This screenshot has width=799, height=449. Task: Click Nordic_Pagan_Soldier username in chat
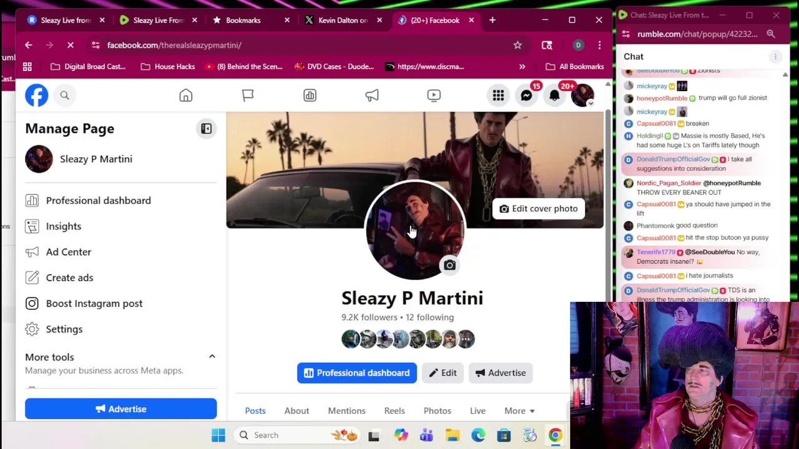(x=669, y=183)
